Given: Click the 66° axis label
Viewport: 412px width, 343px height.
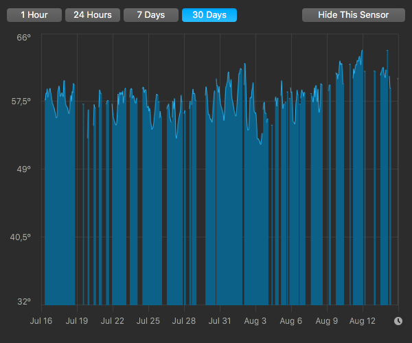Looking at the screenshot, I should click(x=23, y=37).
